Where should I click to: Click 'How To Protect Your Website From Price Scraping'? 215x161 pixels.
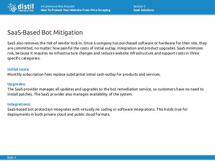pos(75,10)
